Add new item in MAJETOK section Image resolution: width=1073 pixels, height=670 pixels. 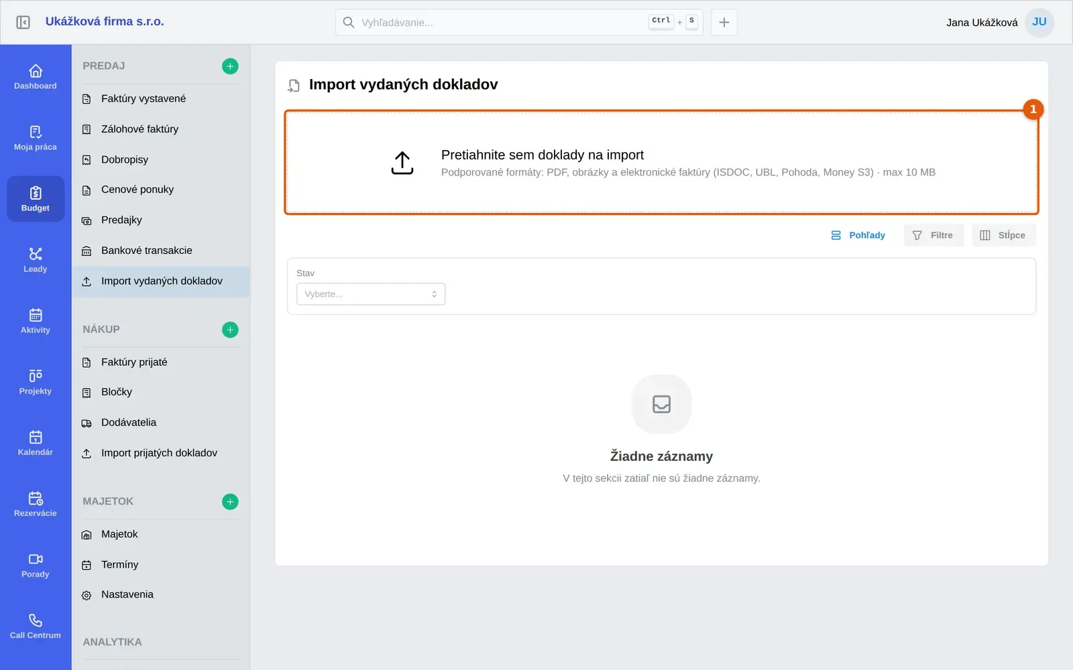coord(230,502)
